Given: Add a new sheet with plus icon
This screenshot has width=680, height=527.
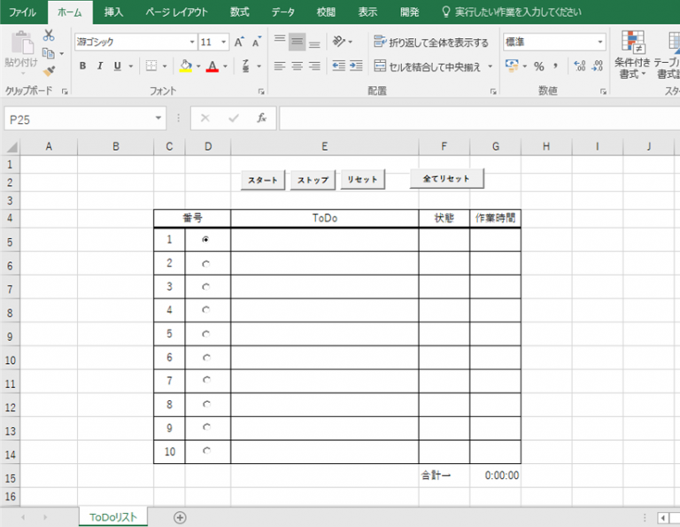Looking at the screenshot, I should [x=180, y=517].
